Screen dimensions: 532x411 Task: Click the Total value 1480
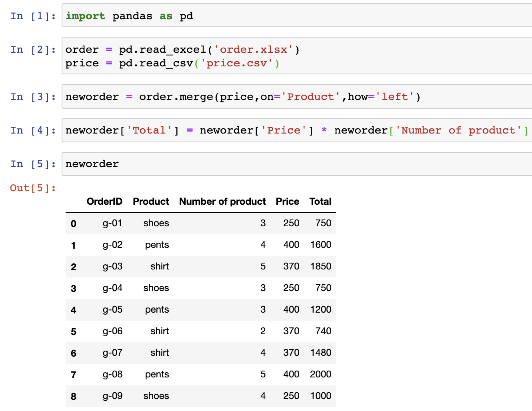(321, 353)
